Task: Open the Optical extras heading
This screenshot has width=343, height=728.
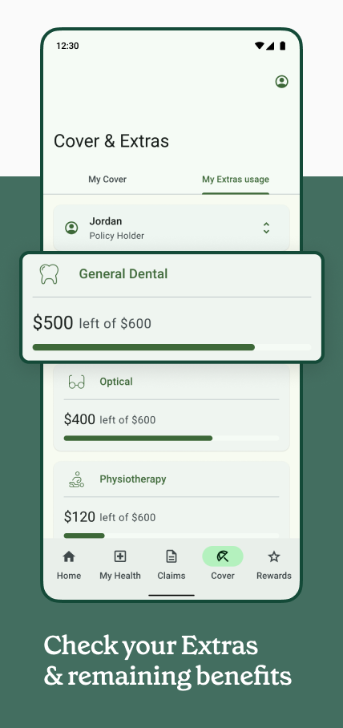Action: point(116,382)
